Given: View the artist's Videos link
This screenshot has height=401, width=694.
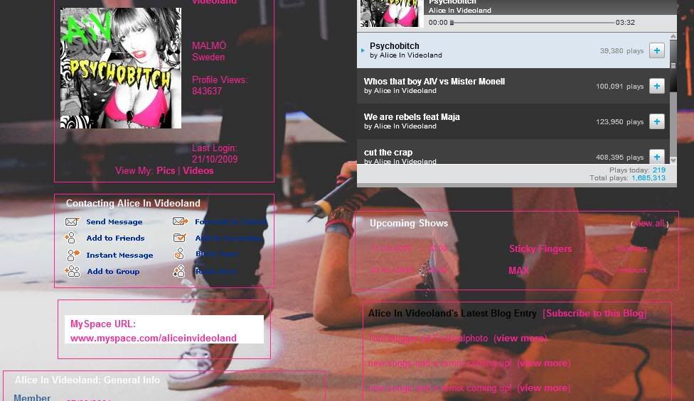Looking at the screenshot, I should (x=198, y=170).
